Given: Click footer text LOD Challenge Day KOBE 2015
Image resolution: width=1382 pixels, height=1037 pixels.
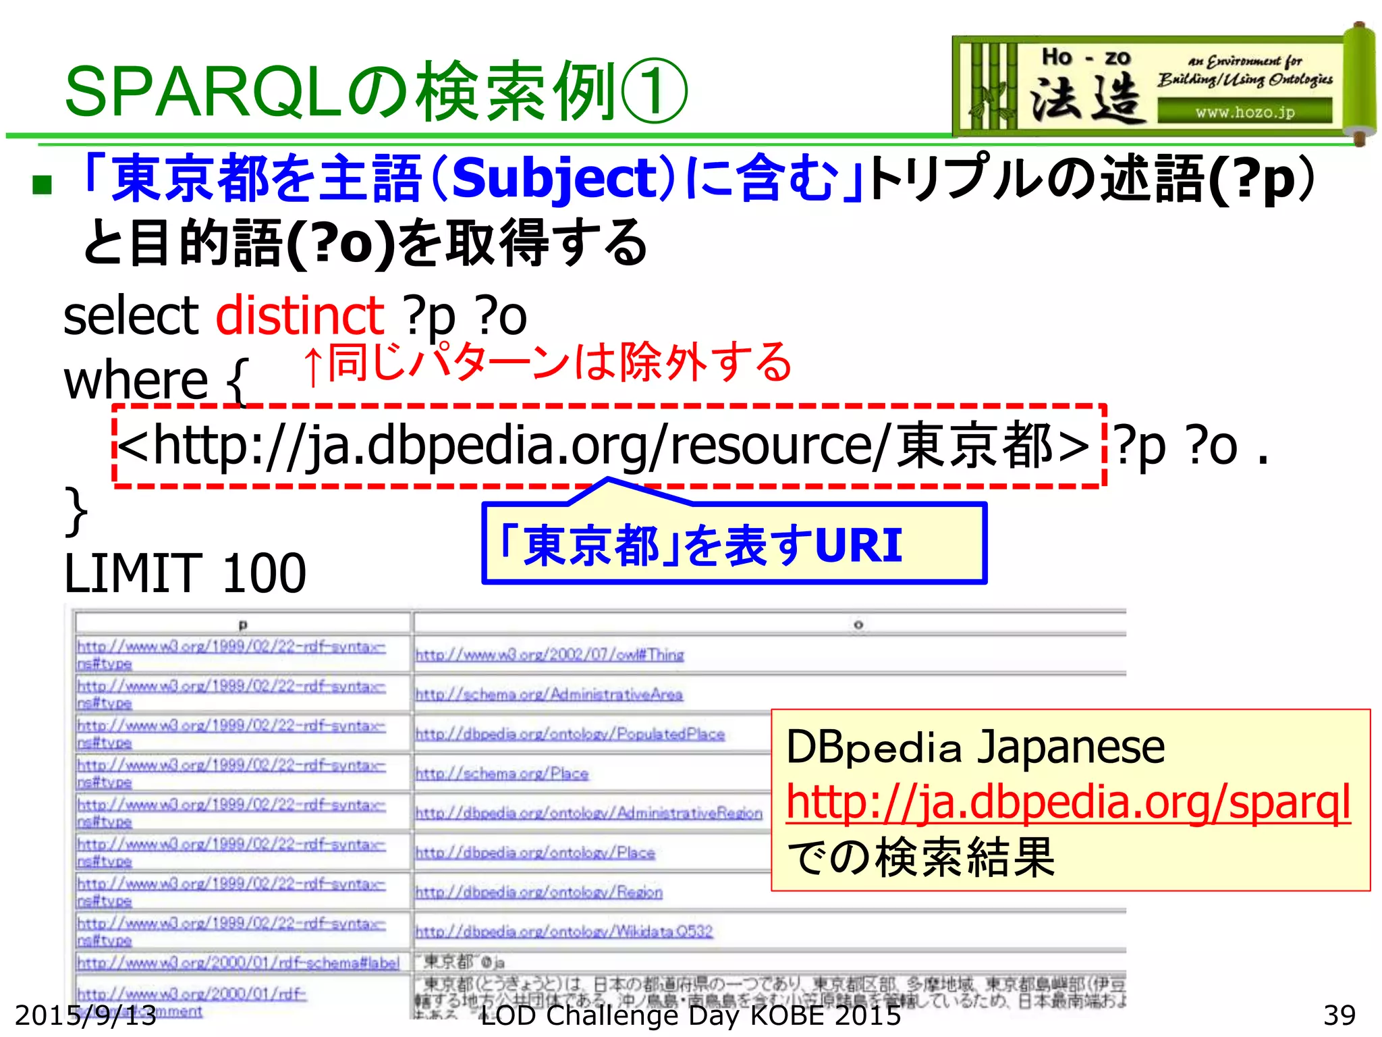Looking at the screenshot, I should click(690, 1015).
